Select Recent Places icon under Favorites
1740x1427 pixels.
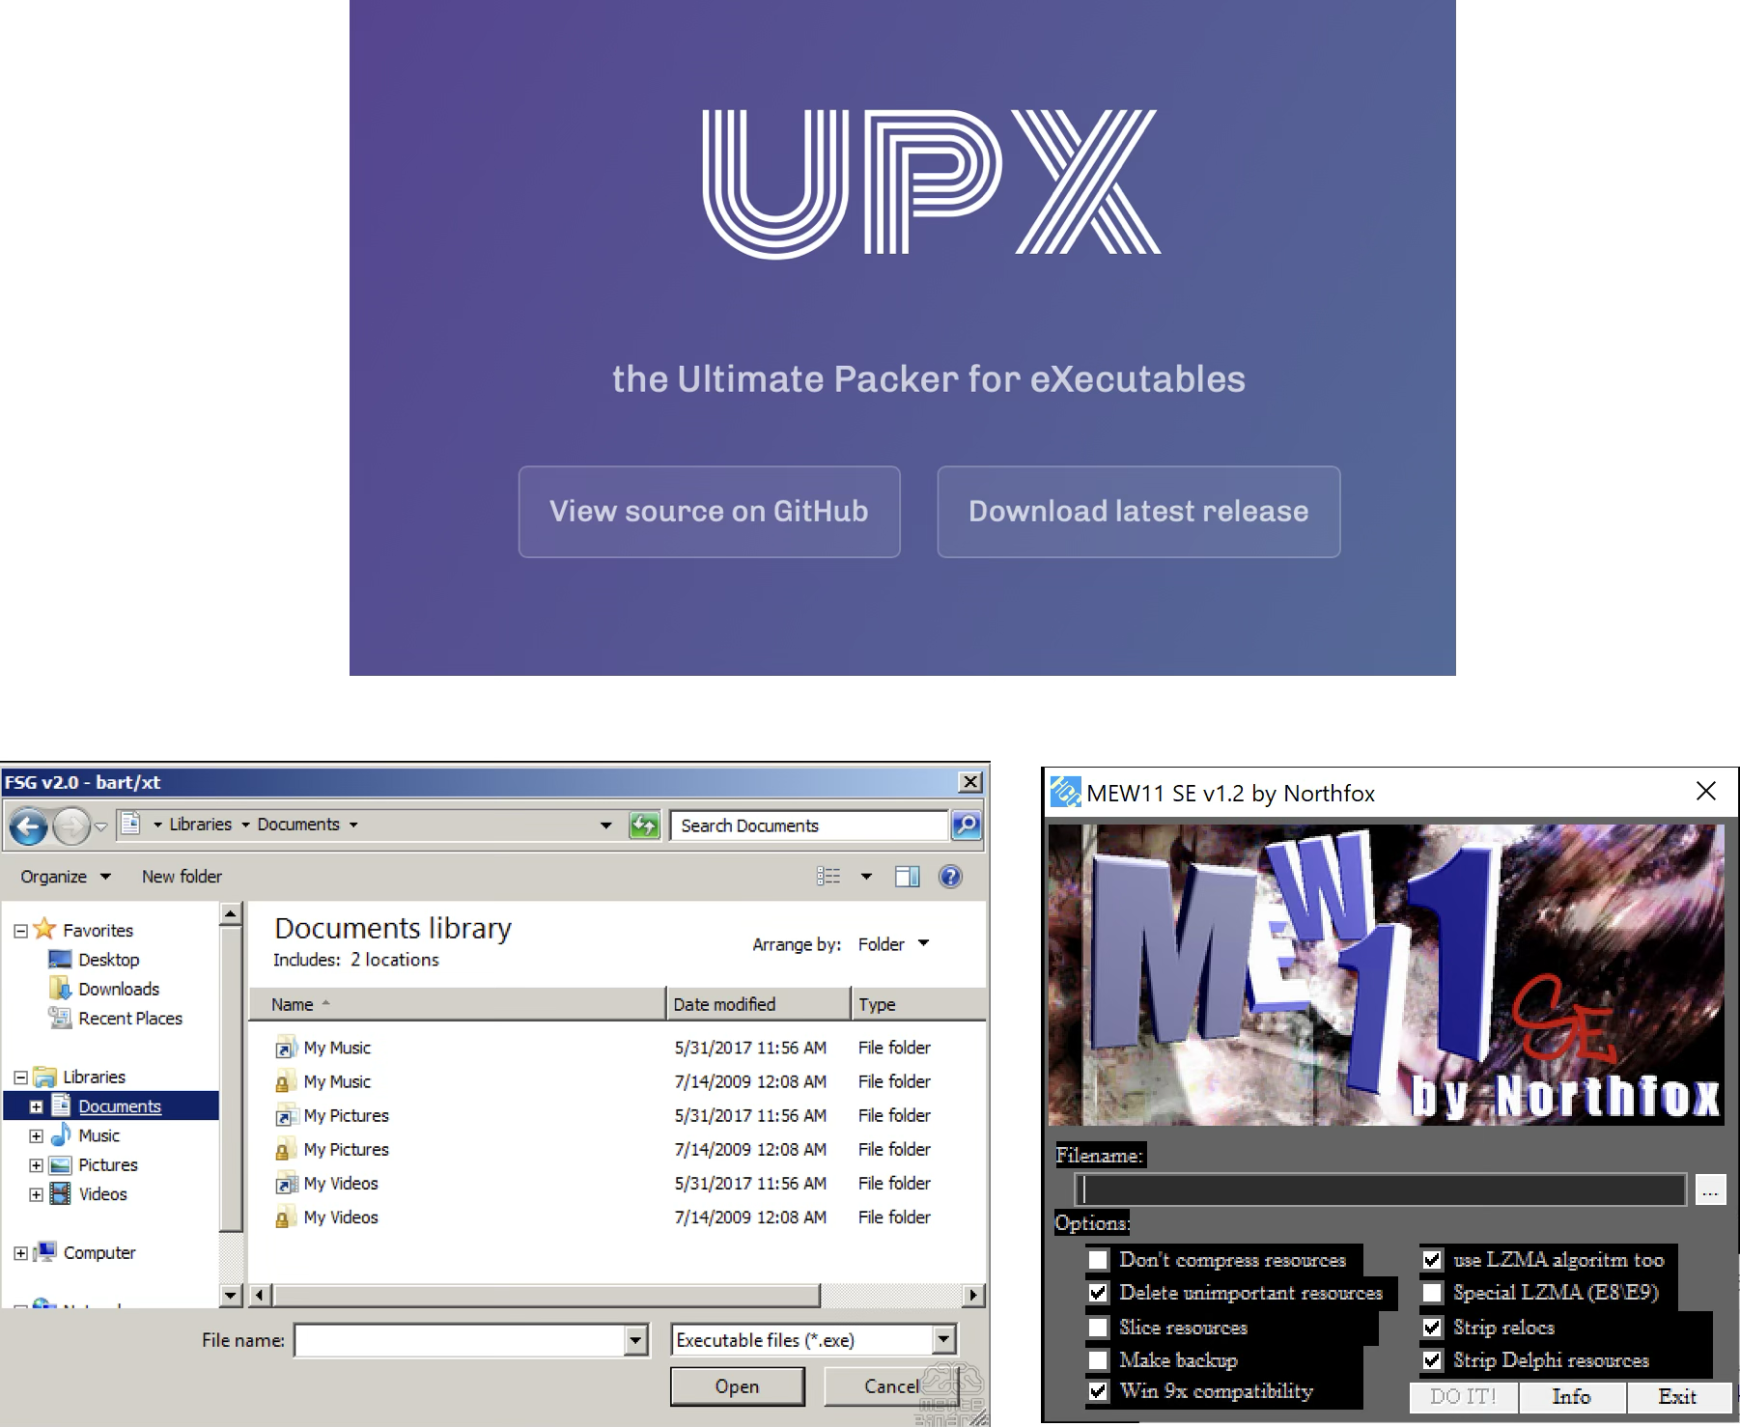point(60,1018)
